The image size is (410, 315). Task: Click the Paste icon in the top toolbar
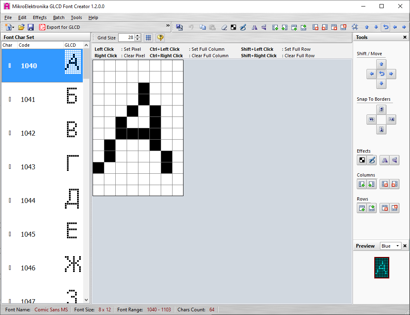(x=212, y=27)
